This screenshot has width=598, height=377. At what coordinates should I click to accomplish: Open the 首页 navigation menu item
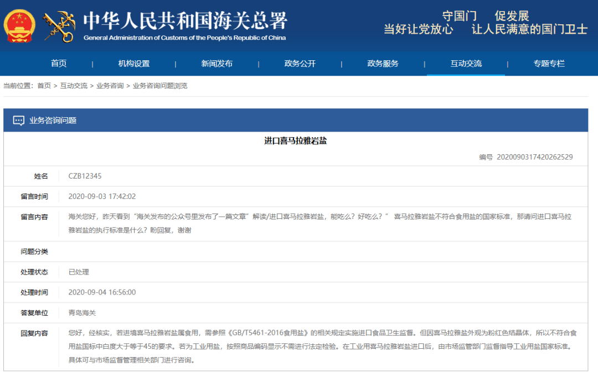click(x=59, y=63)
